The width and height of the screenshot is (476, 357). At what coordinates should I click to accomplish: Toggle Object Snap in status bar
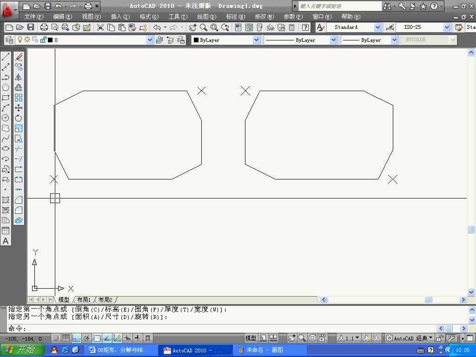pos(97,338)
